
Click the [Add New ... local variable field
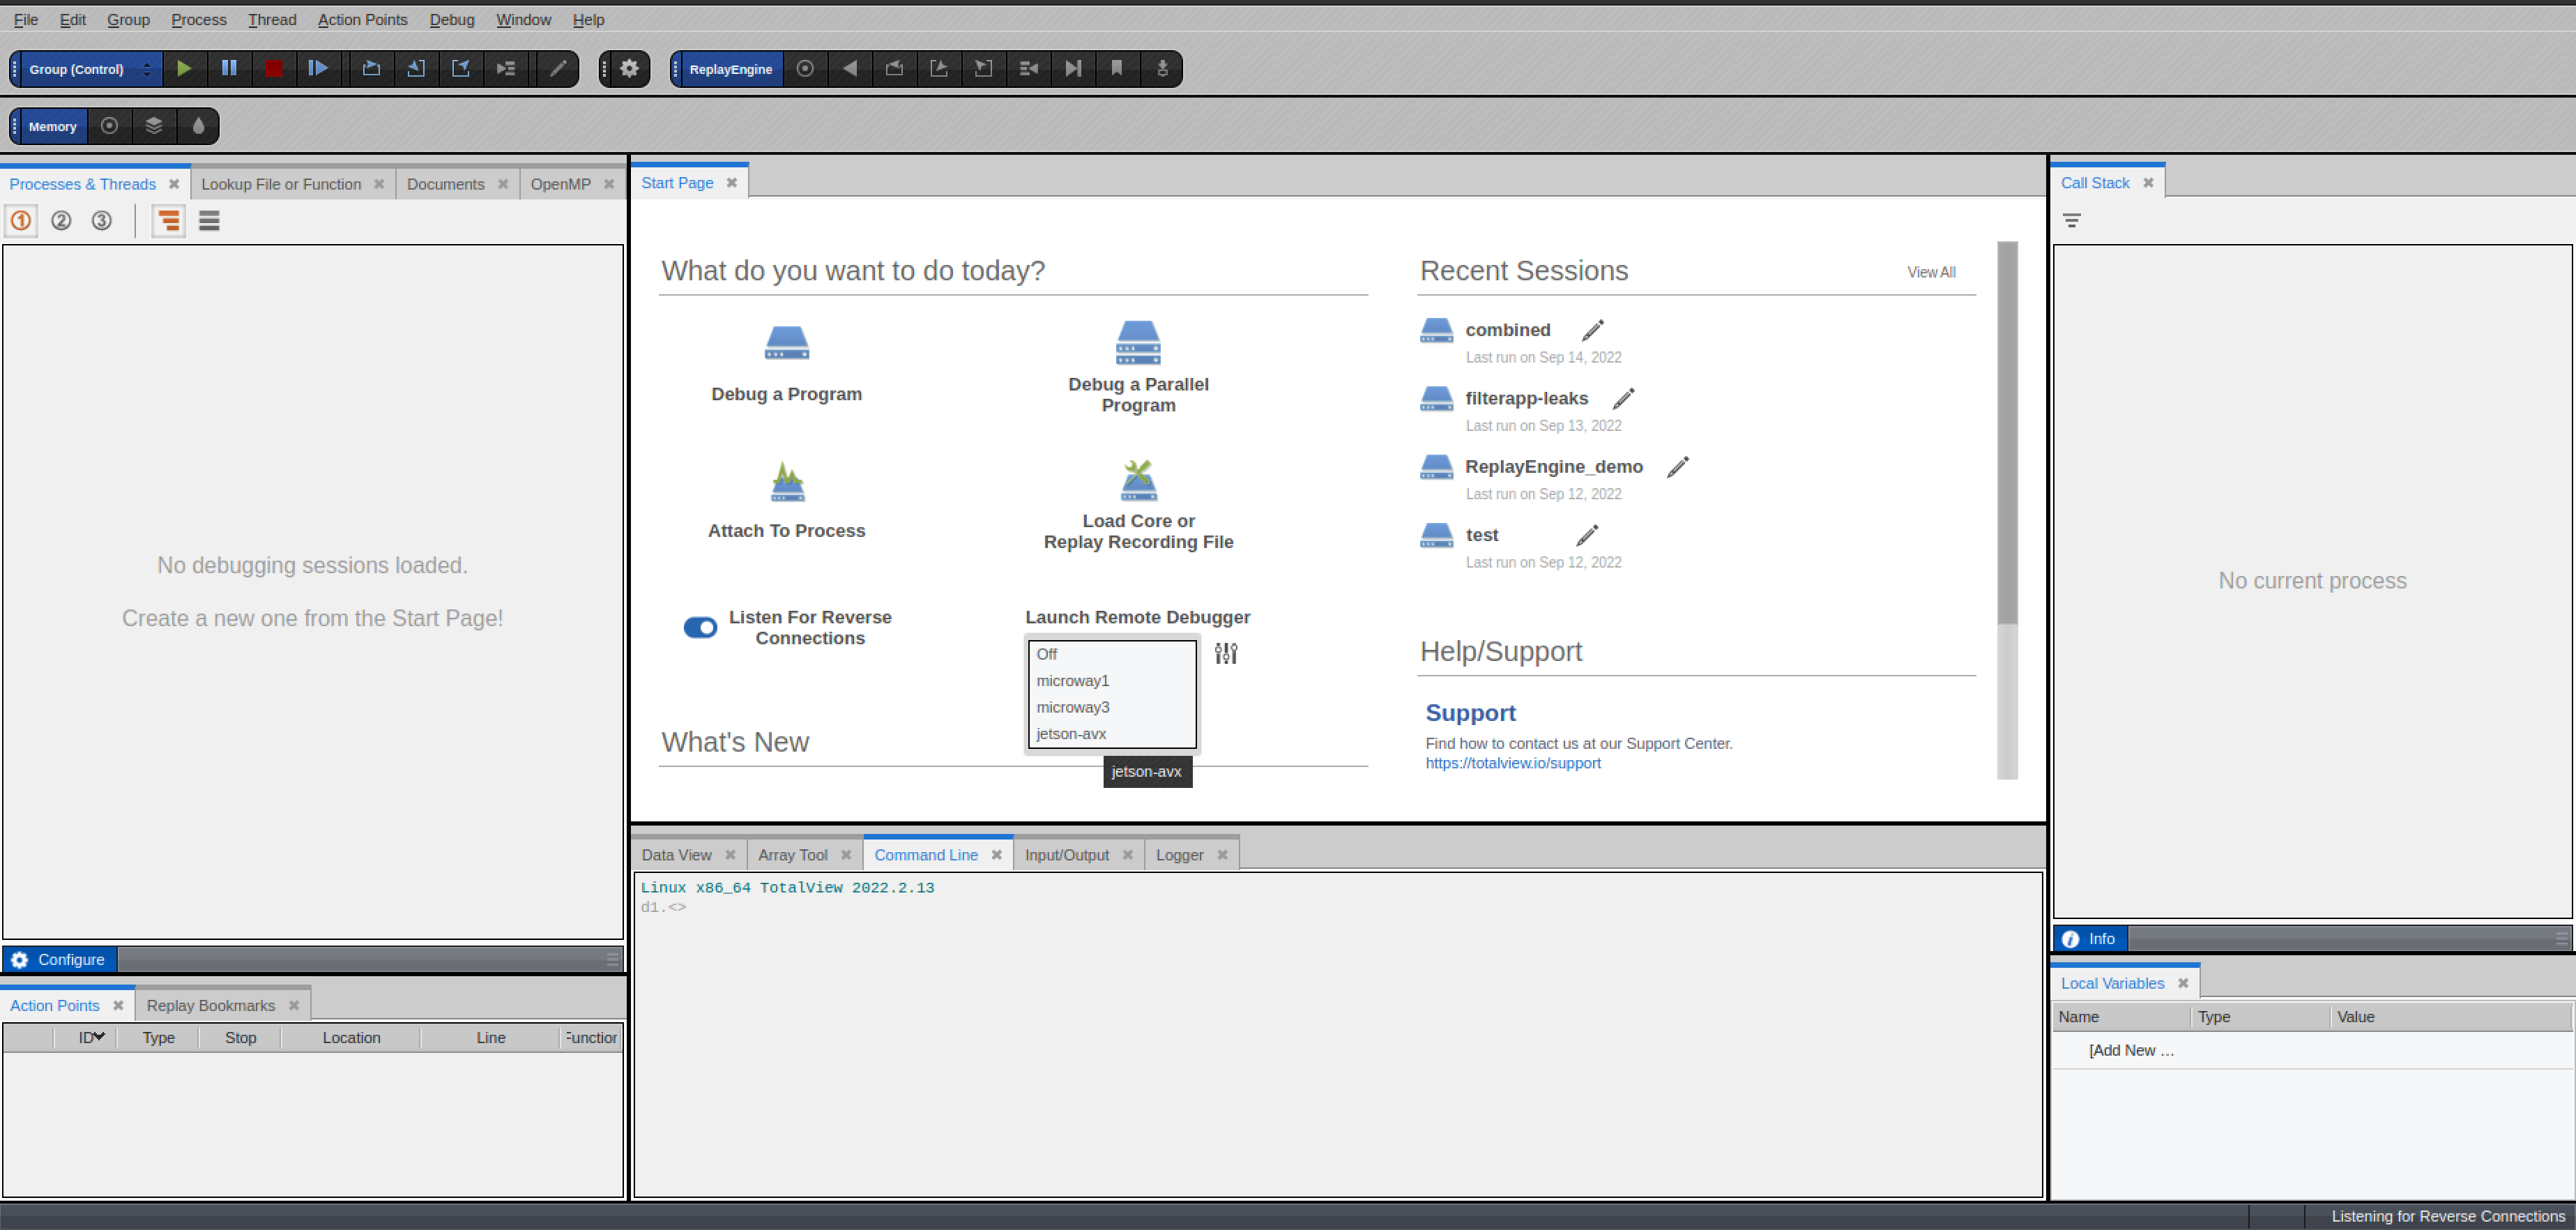(x=2131, y=1050)
